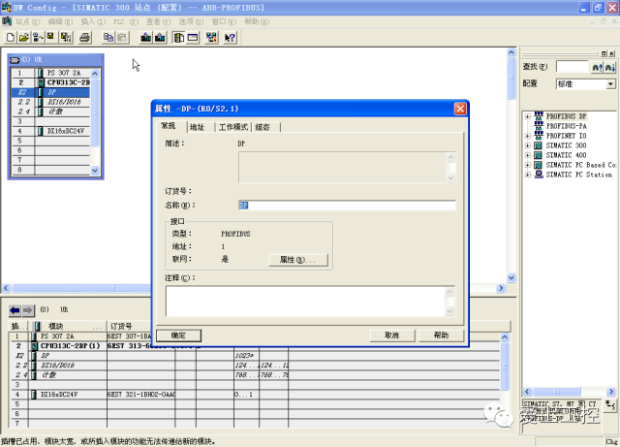Select DI16/DO16 row in UR rack
This screenshot has height=447, width=620.
click(x=50, y=102)
